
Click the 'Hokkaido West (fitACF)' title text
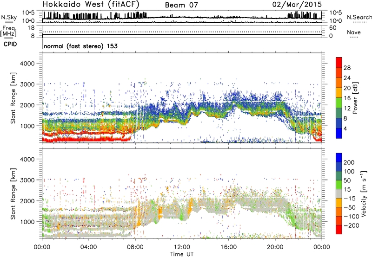tap(91, 4)
